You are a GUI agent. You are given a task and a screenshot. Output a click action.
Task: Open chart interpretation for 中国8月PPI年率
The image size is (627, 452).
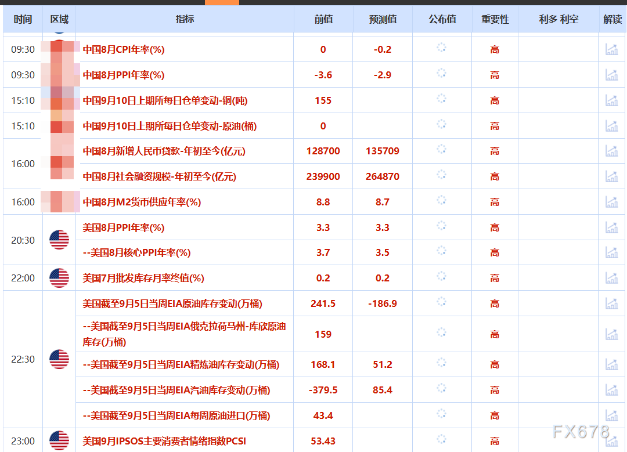click(611, 75)
